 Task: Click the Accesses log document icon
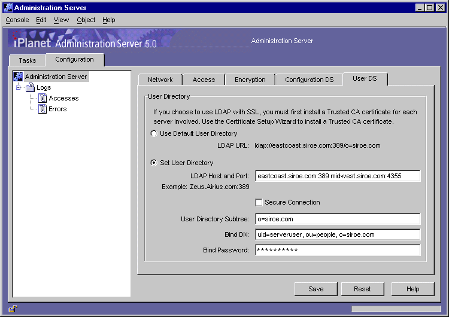[x=43, y=98]
